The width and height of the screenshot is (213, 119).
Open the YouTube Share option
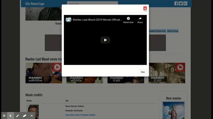point(140,20)
